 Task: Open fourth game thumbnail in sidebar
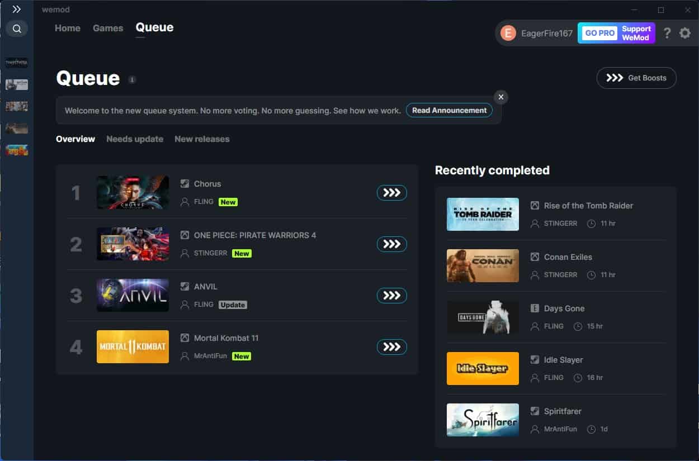[17, 128]
